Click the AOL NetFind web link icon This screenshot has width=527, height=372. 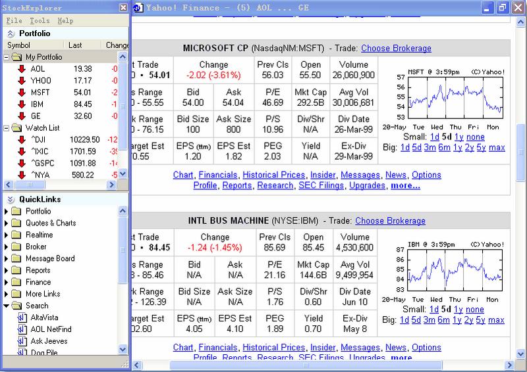[22, 329]
